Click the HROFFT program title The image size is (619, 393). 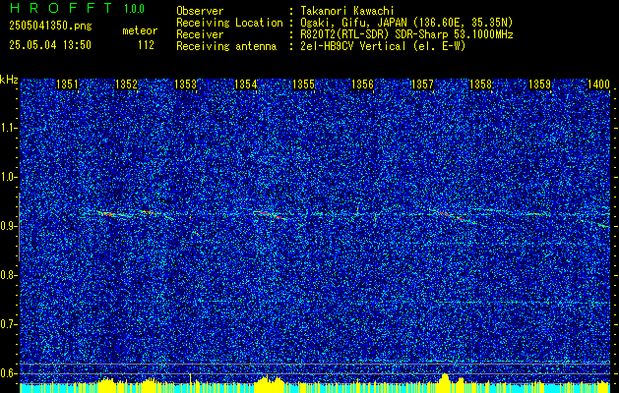point(61,8)
